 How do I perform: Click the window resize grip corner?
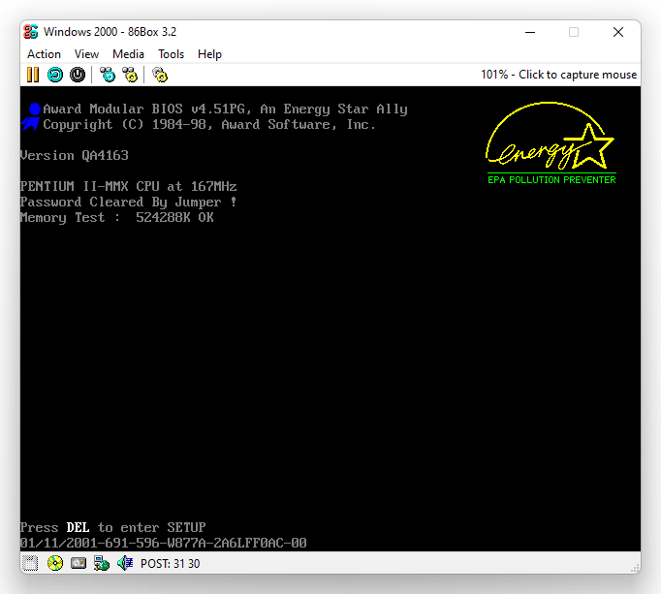[635, 567]
